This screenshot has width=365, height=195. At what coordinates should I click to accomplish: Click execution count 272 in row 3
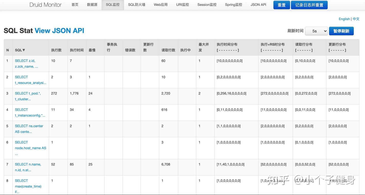point(54,93)
